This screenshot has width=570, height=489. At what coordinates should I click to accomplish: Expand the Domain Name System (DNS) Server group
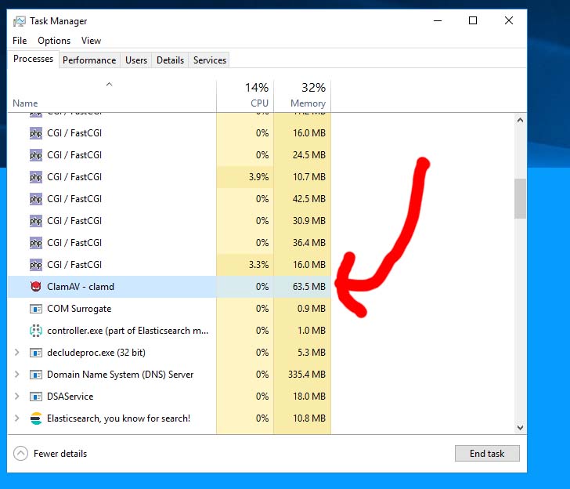coord(17,375)
